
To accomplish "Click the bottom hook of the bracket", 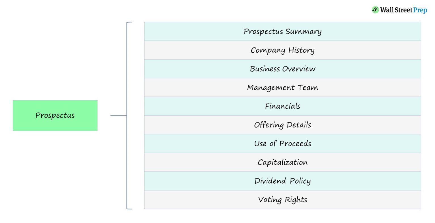I will 129,209.
